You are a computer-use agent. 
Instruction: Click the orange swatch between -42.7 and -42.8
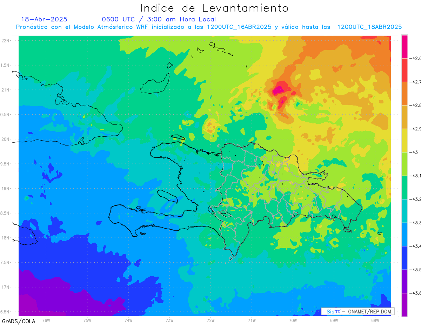[405, 93]
